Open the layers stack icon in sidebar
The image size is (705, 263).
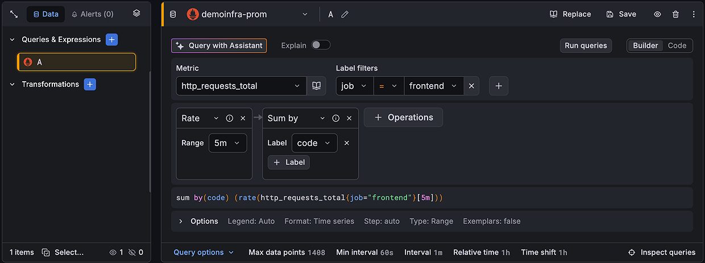tap(136, 14)
